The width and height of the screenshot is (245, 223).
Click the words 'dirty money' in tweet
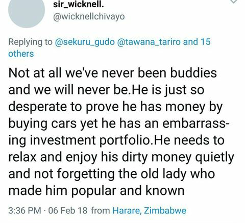[157, 157]
